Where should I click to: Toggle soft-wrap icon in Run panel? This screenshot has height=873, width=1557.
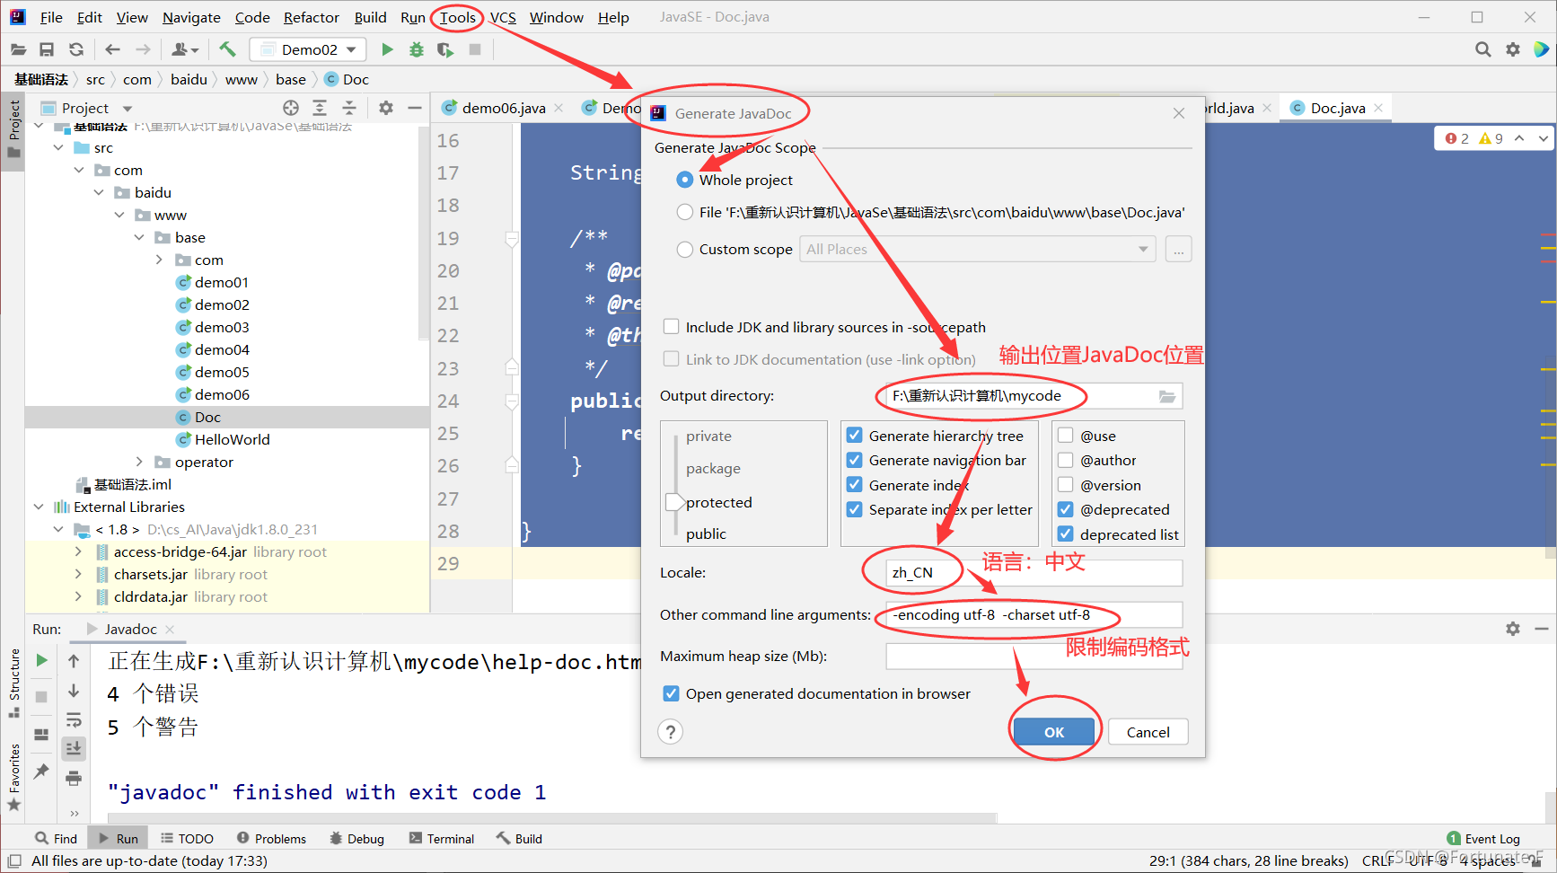[74, 719]
